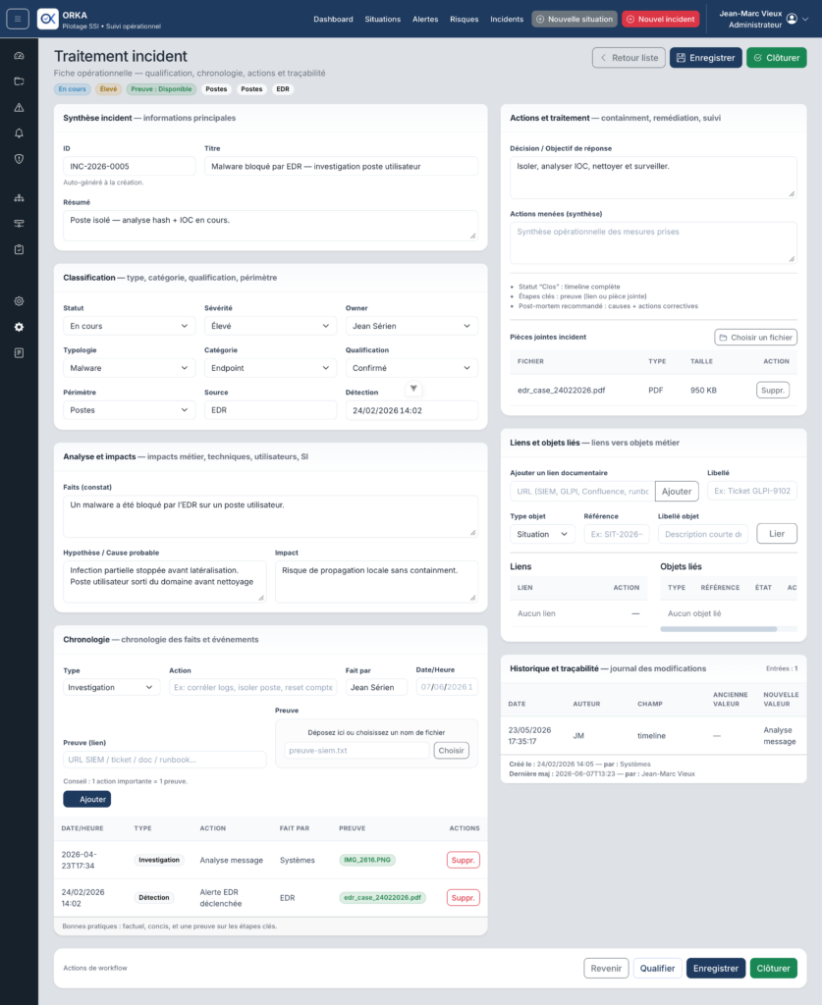
Task: Click the Preuve (lien) URL field
Action: pos(164,760)
